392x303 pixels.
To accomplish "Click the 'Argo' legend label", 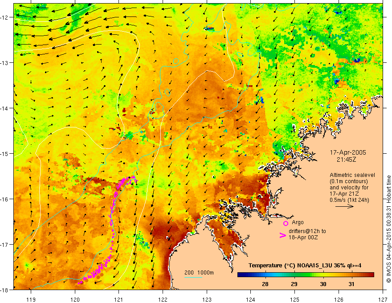I will click(298, 222).
